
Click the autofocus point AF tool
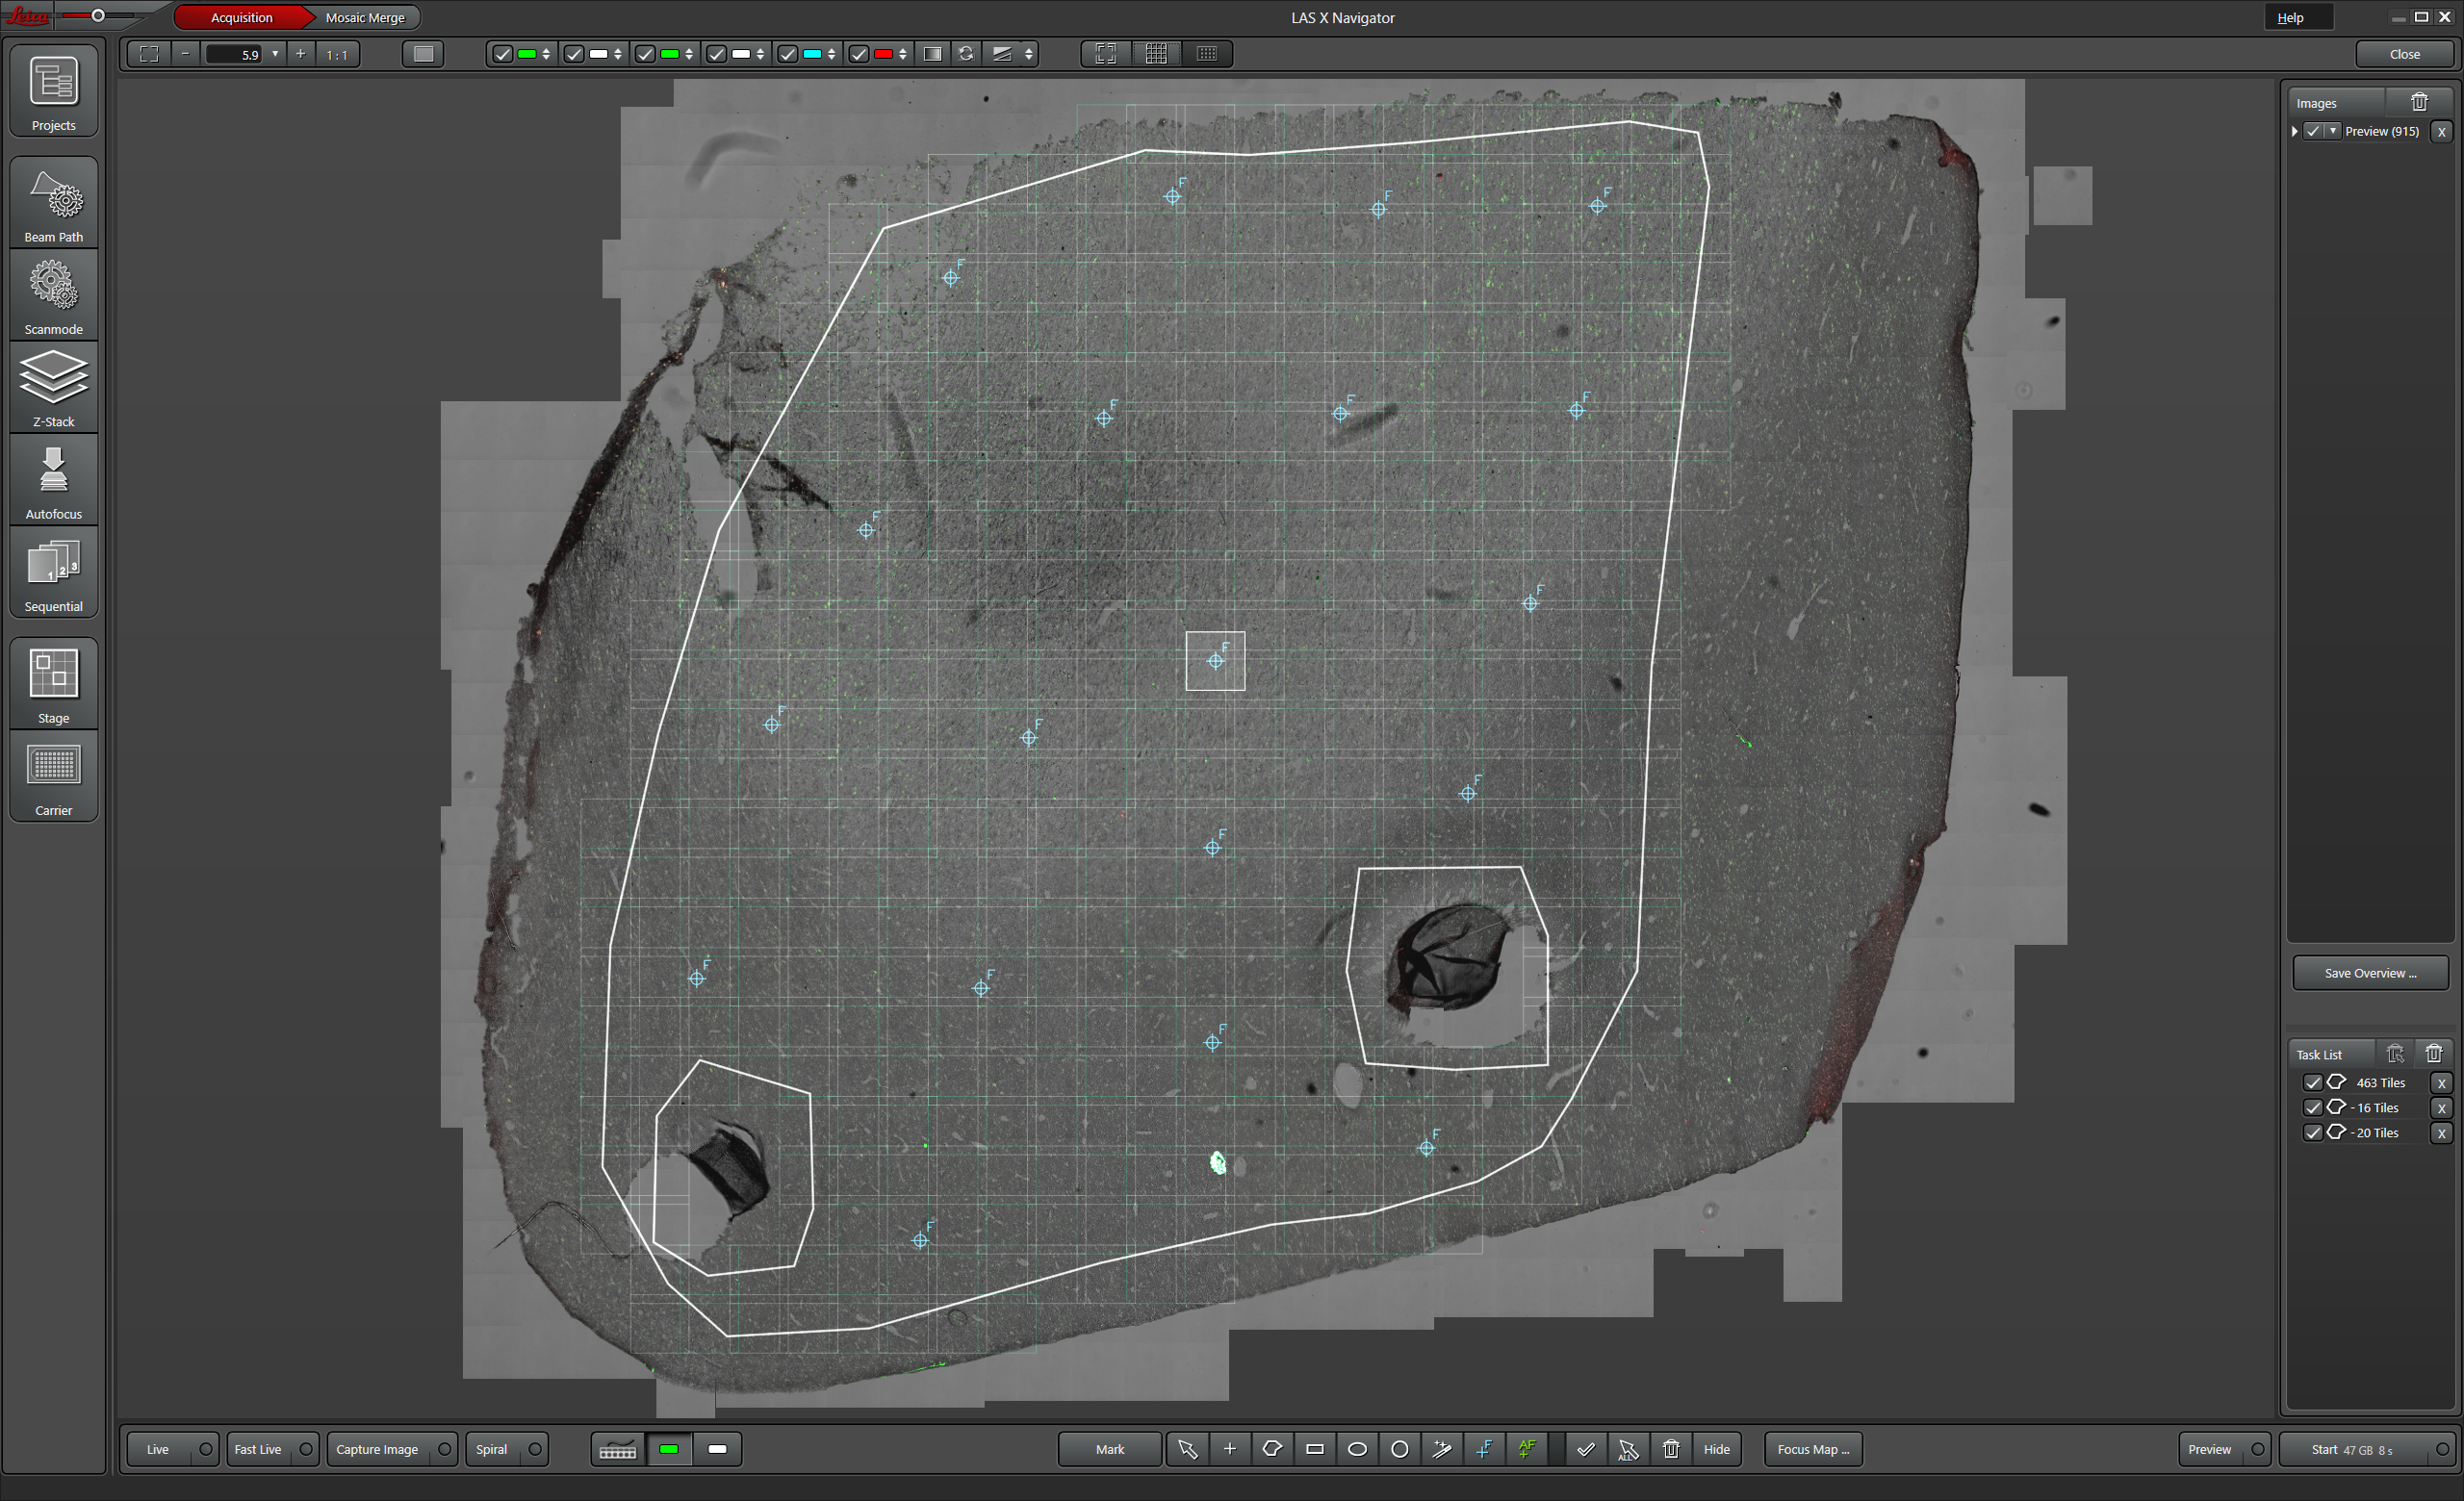click(1527, 1449)
